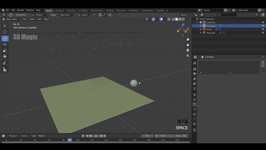Screen dimensions: 266x150
Task: Open the View Layer properties tab
Action: pos(195,79)
